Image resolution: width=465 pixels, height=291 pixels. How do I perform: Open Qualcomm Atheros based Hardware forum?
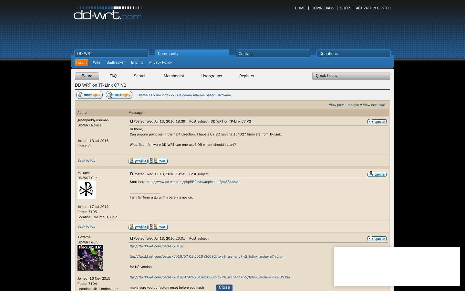point(203,95)
